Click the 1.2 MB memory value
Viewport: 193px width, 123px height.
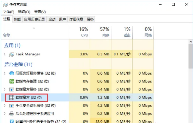coord(103,97)
